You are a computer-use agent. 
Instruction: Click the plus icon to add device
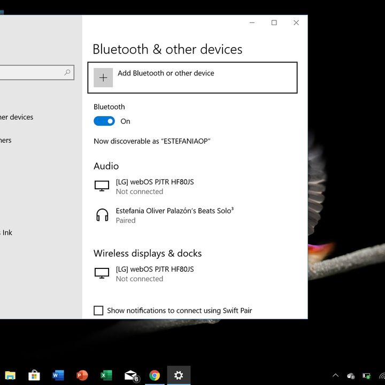tap(103, 78)
